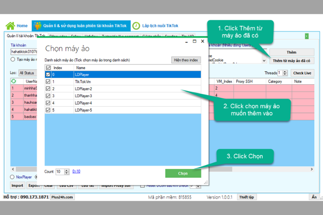Click the Thêm button
The width and height of the screenshot is (323, 215).
coord(292,52)
